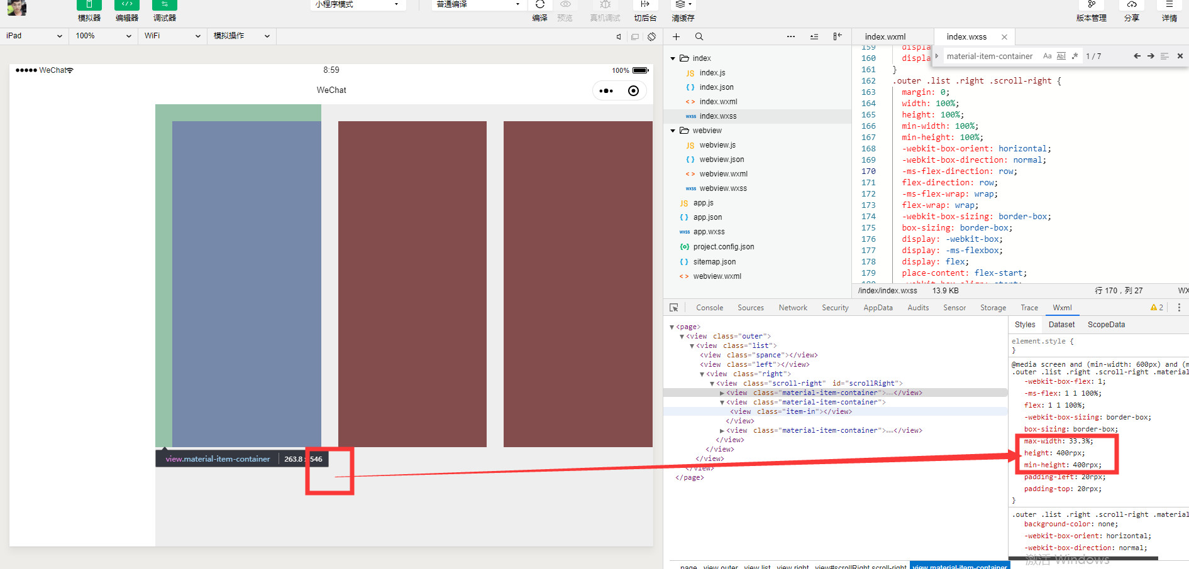Click the file tree more options ellipsis
Viewport: 1189px width, 569px height.
(791, 36)
